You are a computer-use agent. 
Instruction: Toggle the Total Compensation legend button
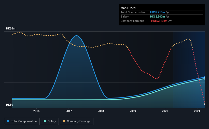(x=22, y=121)
